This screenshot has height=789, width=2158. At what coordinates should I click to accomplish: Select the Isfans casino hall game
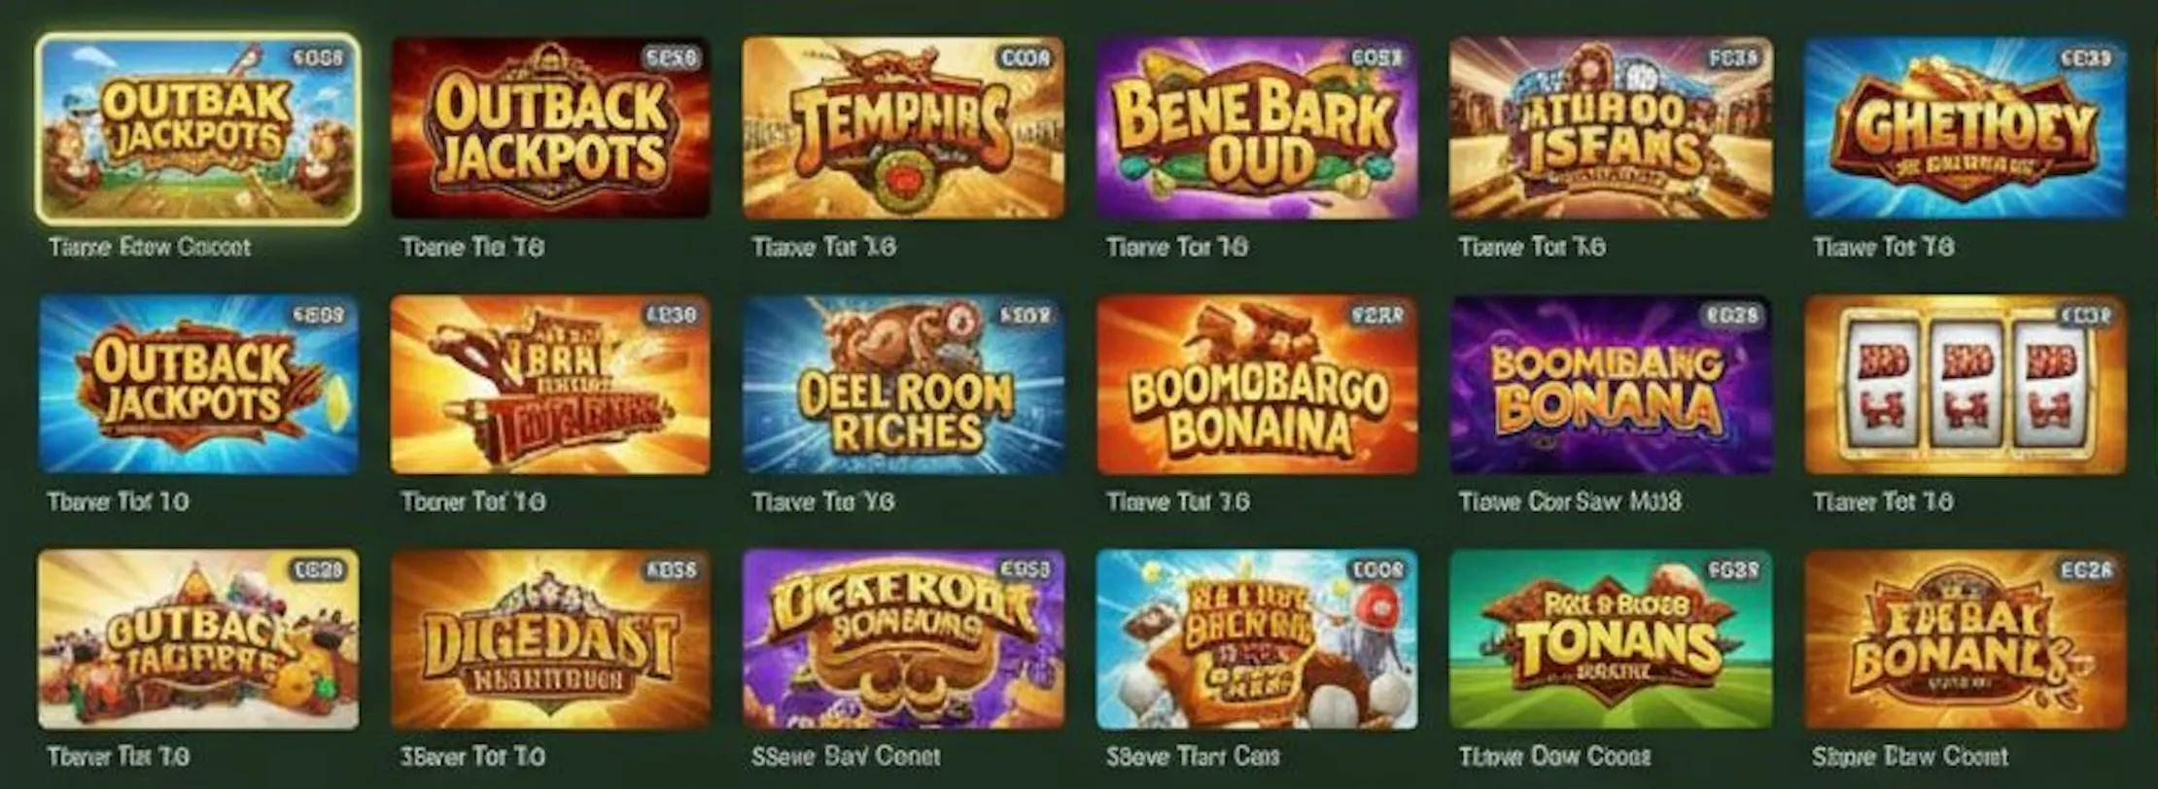tap(1610, 128)
